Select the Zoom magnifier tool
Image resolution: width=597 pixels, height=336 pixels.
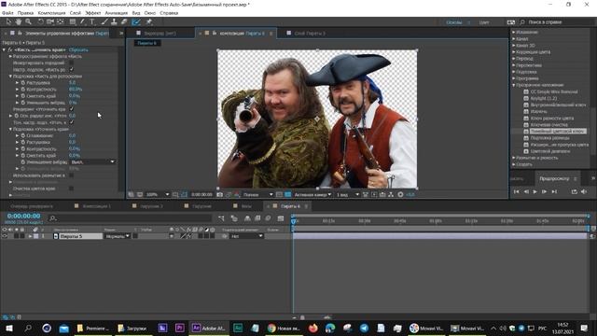pos(28,22)
